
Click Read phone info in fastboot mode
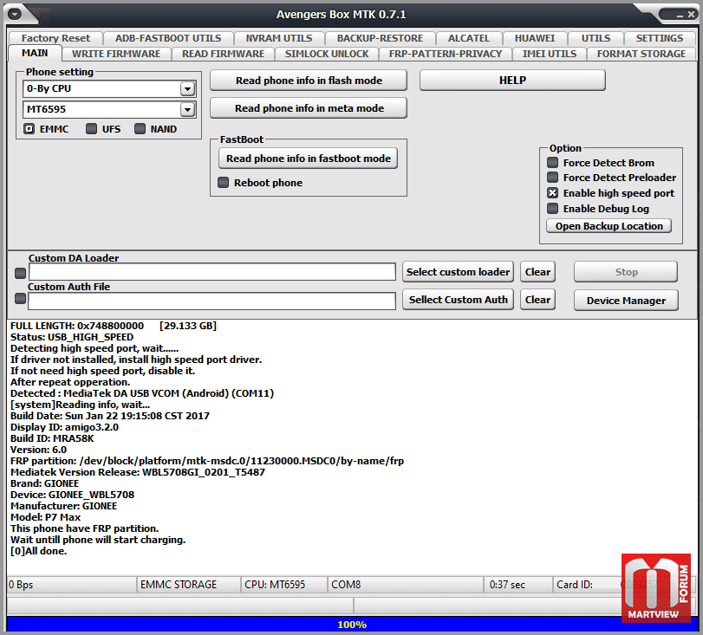point(309,159)
